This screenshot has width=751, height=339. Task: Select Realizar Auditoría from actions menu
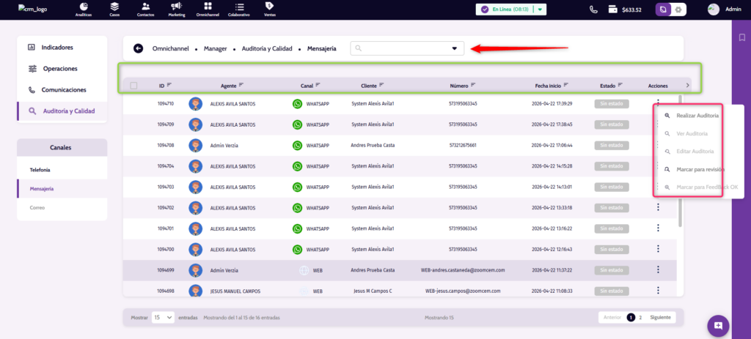tap(697, 116)
